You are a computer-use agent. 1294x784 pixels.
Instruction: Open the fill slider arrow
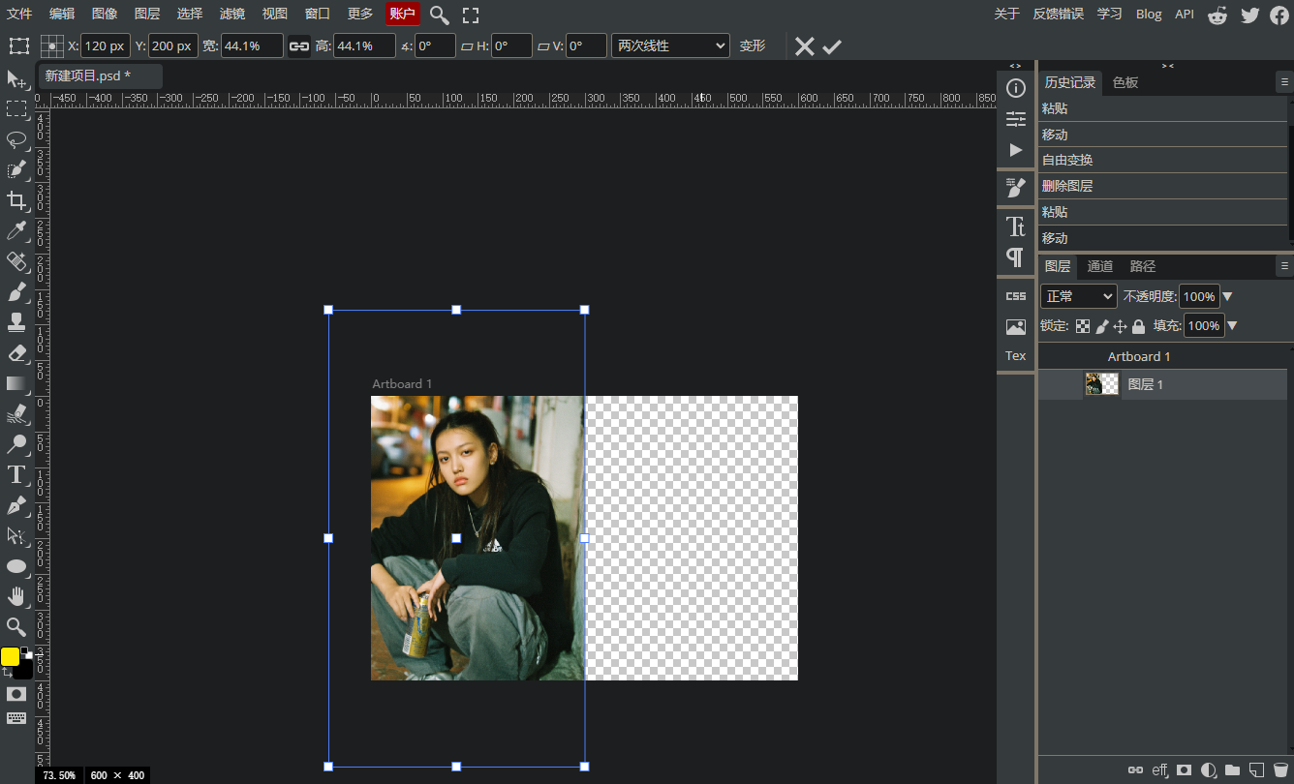[x=1232, y=326]
